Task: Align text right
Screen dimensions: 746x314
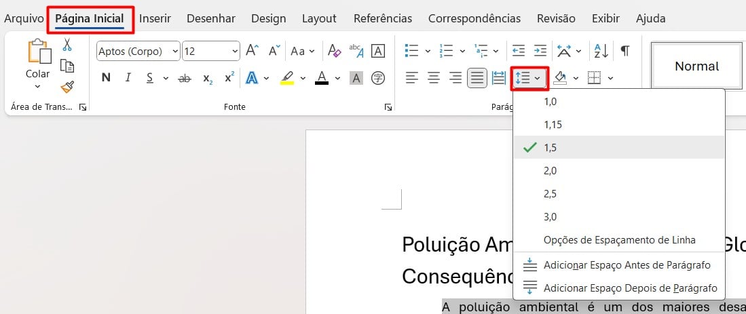Action: click(455, 78)
